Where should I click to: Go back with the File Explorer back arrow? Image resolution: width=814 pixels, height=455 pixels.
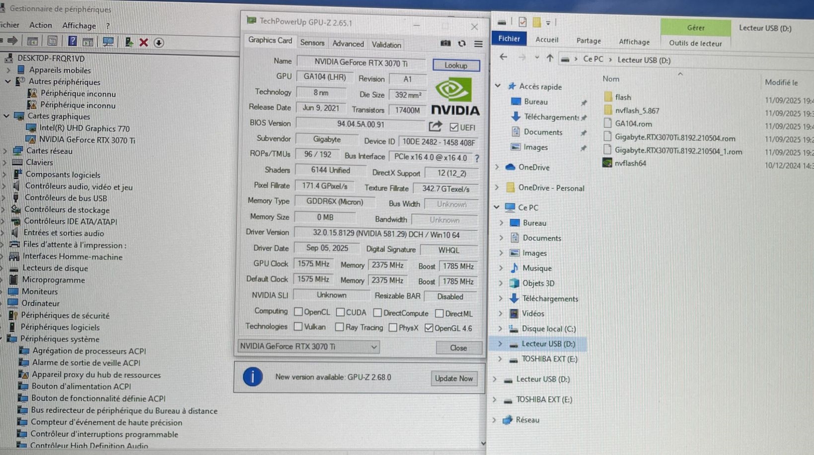503,57
